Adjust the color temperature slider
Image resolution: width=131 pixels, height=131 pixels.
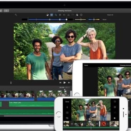94,20
